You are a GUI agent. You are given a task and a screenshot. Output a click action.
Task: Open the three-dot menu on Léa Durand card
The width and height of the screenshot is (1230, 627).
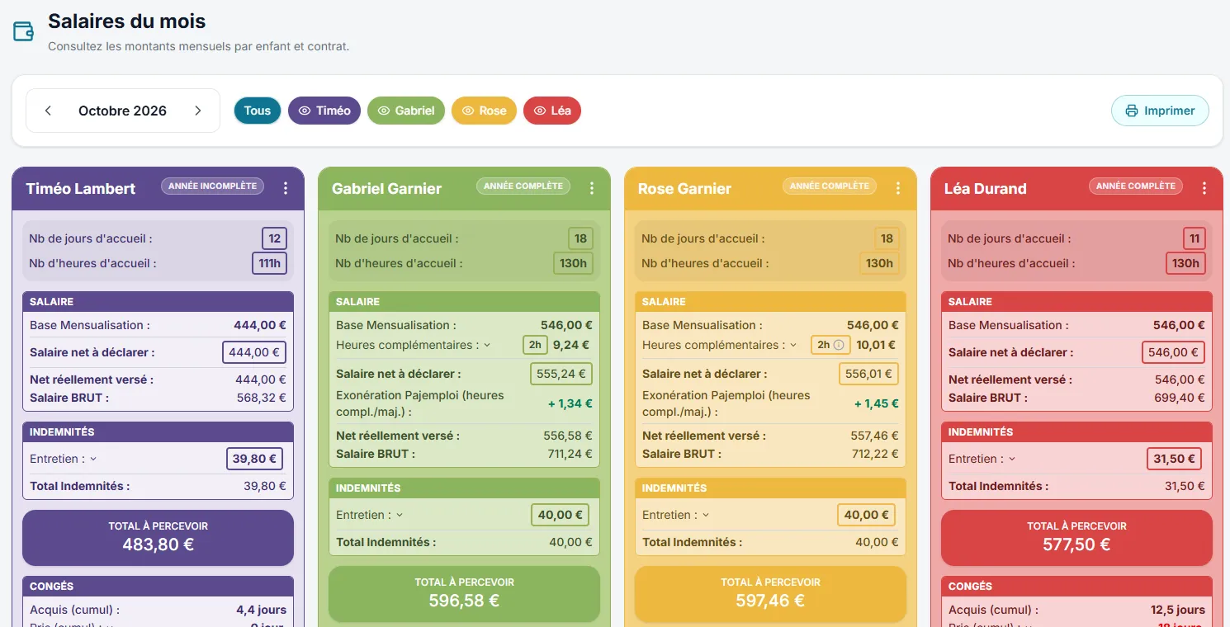[1204, 188]
